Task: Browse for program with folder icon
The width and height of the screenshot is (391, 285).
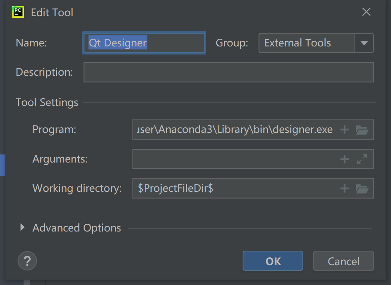Action: click(x=362, y=130)
